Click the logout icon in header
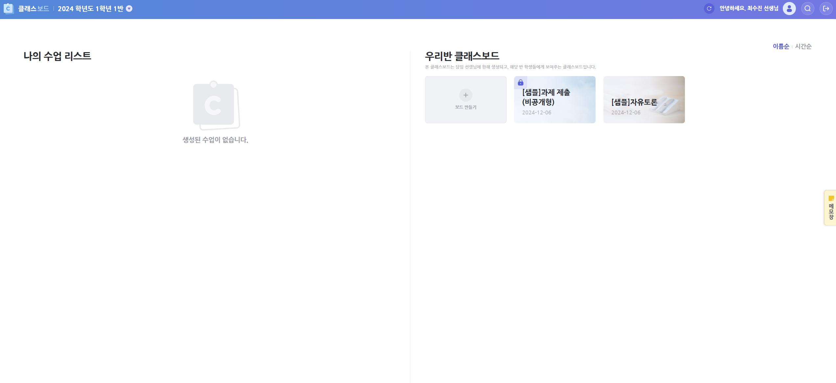836x383 pixels. coord(826,9)
